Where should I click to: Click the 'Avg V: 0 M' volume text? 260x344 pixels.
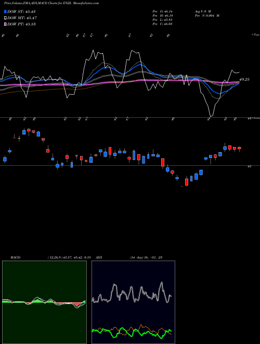pyautogui.click(x=202, y=11)
